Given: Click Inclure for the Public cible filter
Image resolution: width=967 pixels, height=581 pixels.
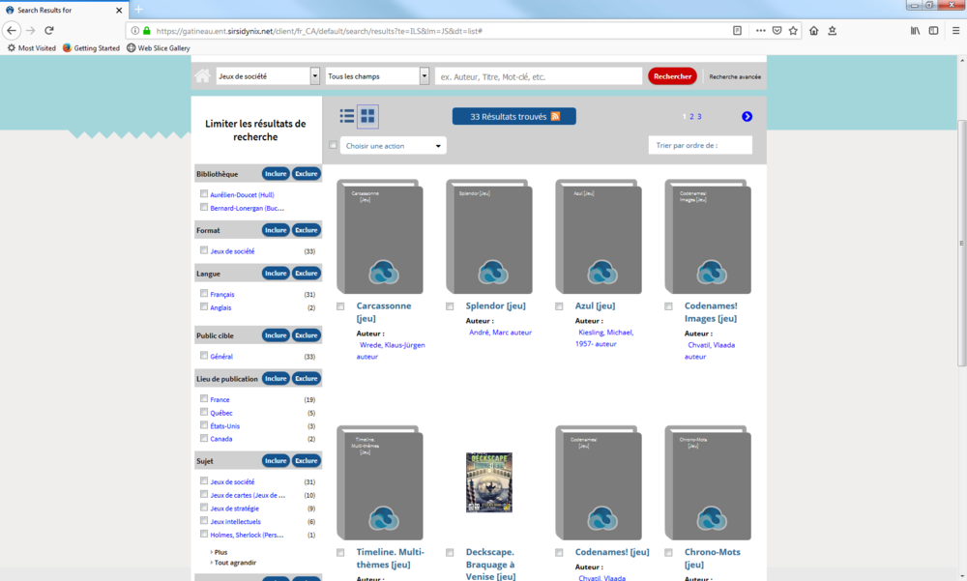Looking at the screenshot, I should point(276,335).
